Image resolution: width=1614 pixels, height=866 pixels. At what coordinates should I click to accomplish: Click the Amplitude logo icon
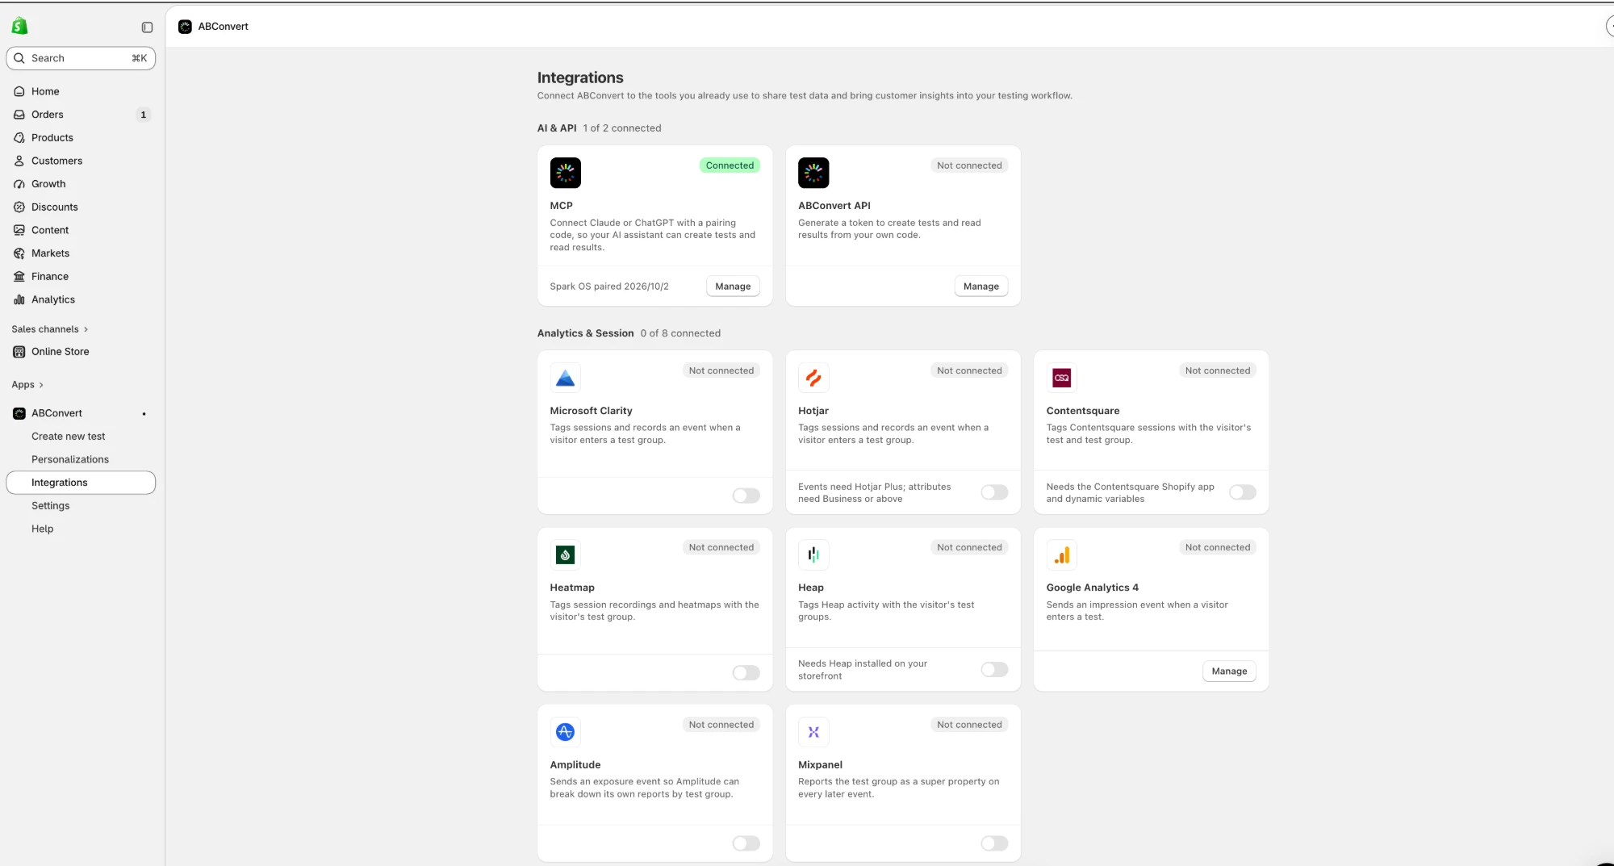565,732
